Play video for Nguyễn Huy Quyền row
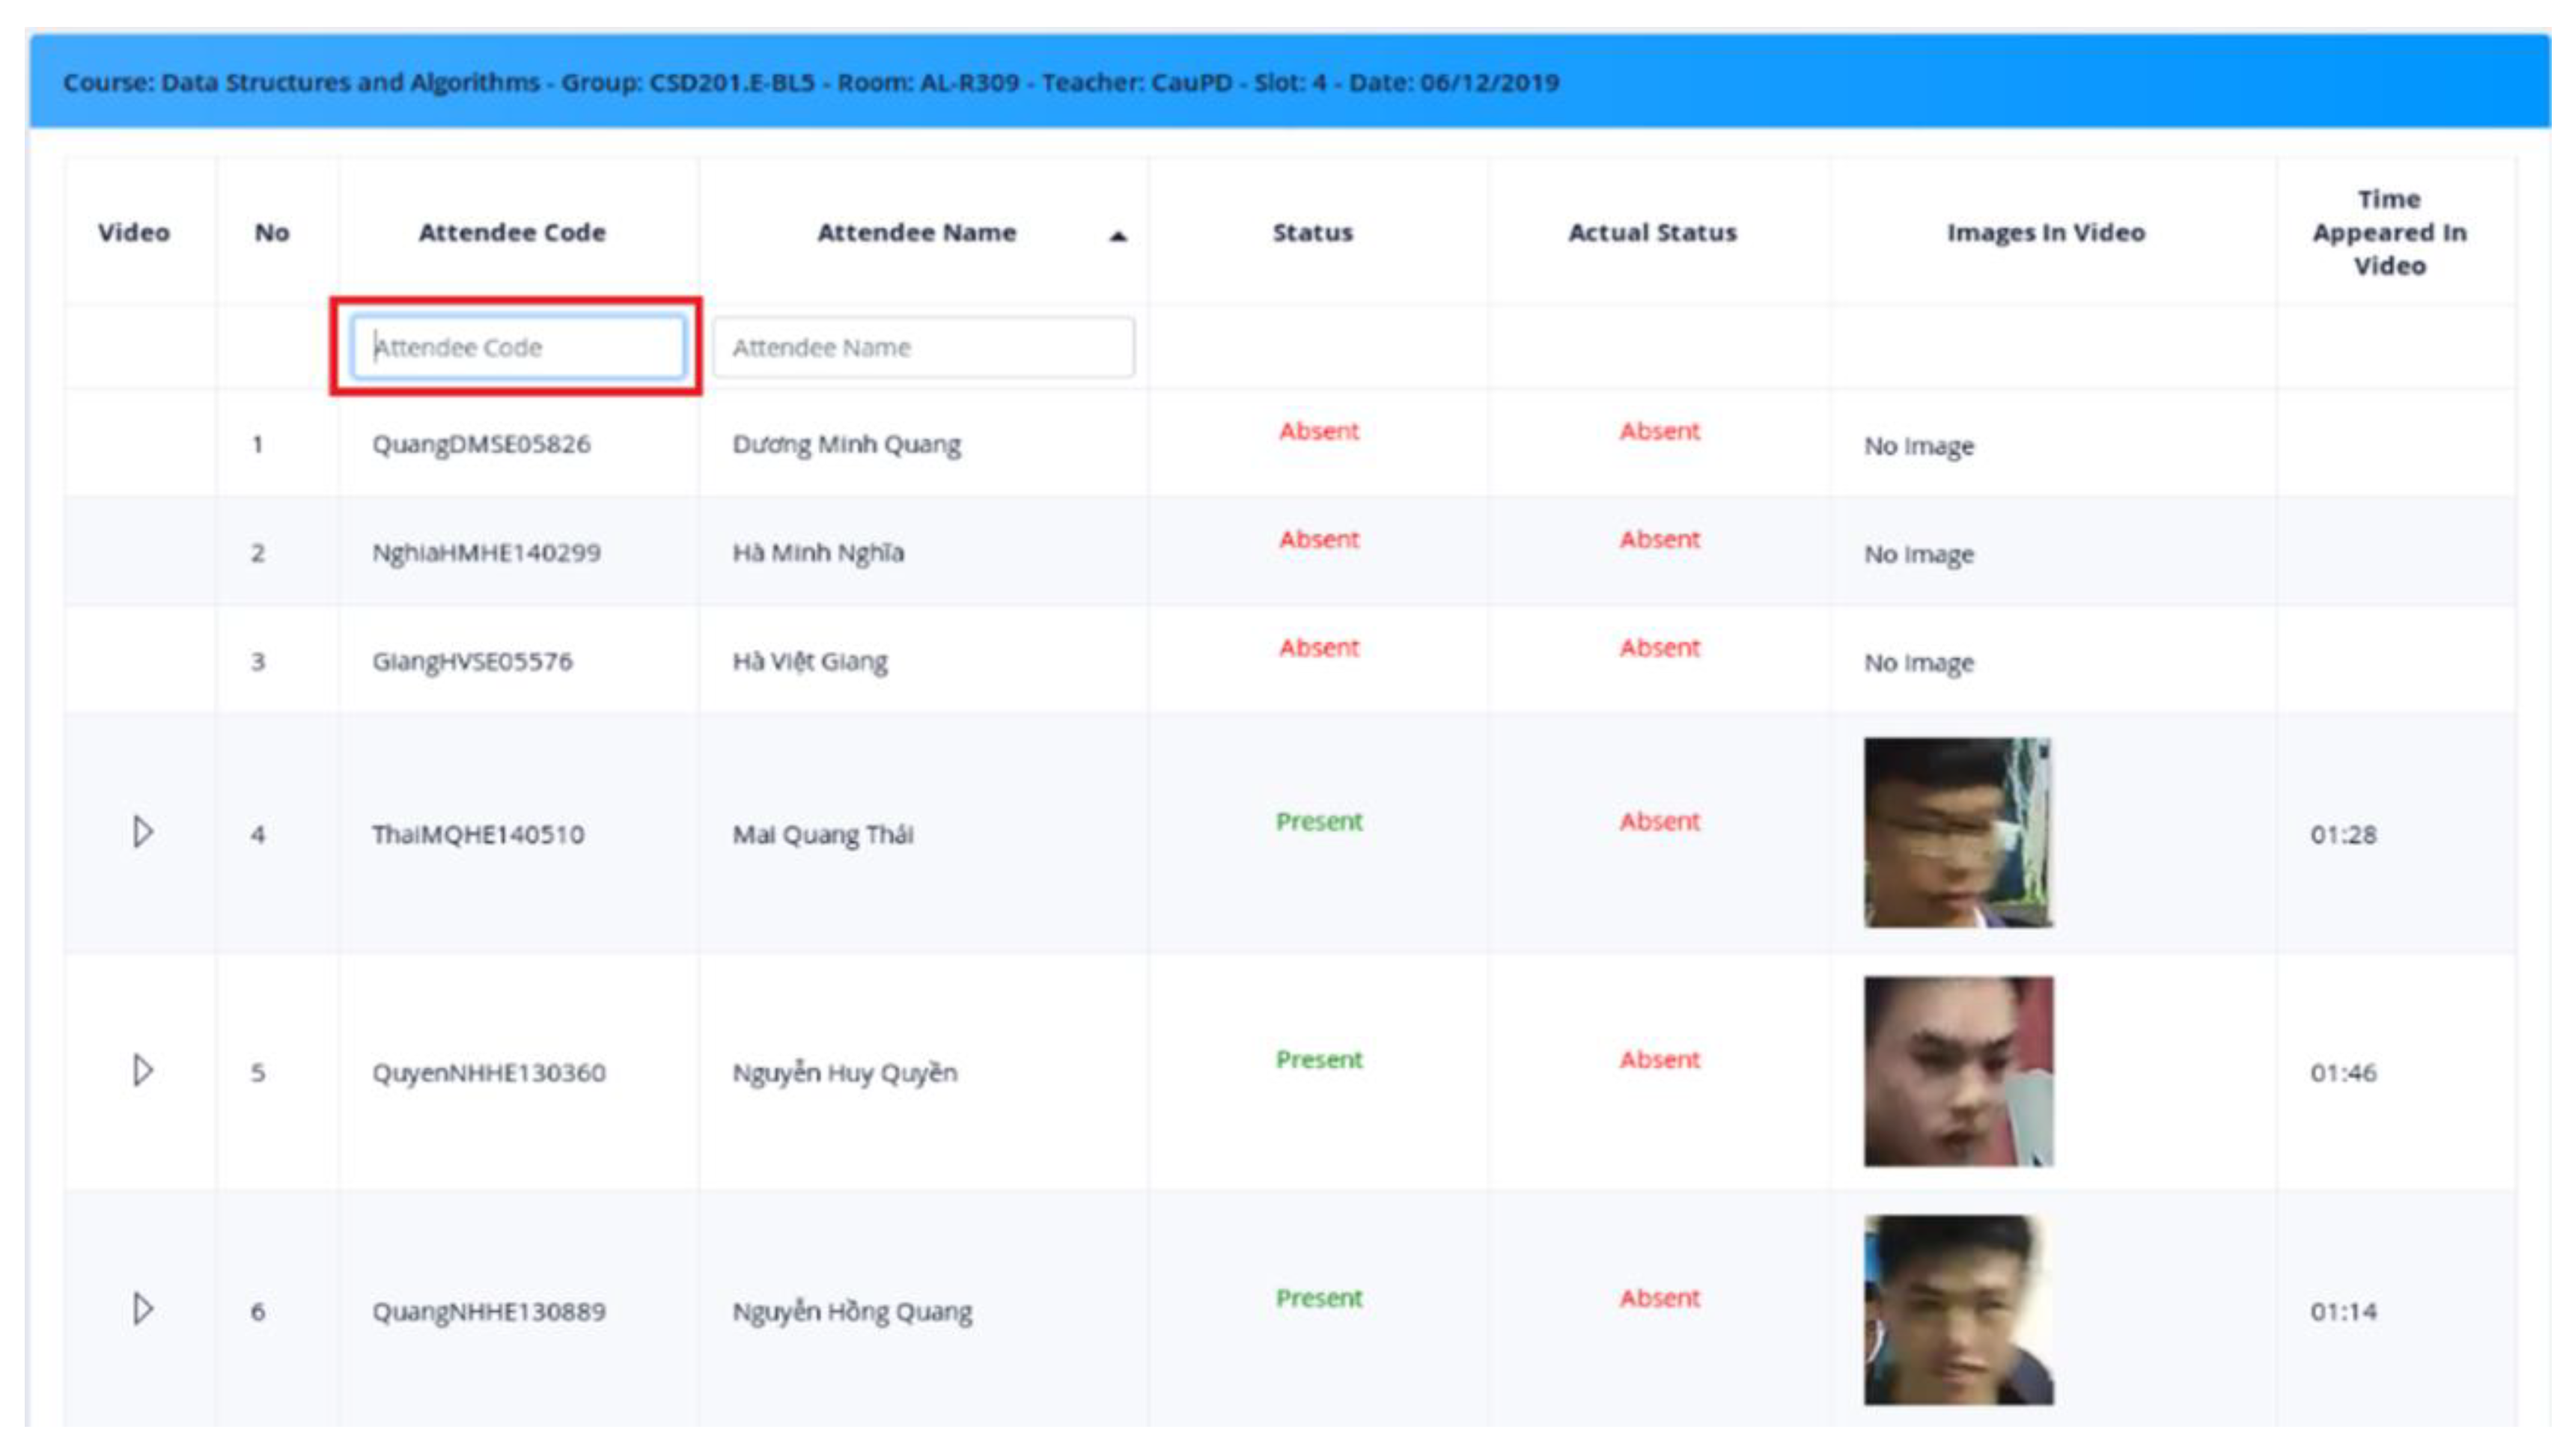 pyautogui.click(x=143, y=1071)
